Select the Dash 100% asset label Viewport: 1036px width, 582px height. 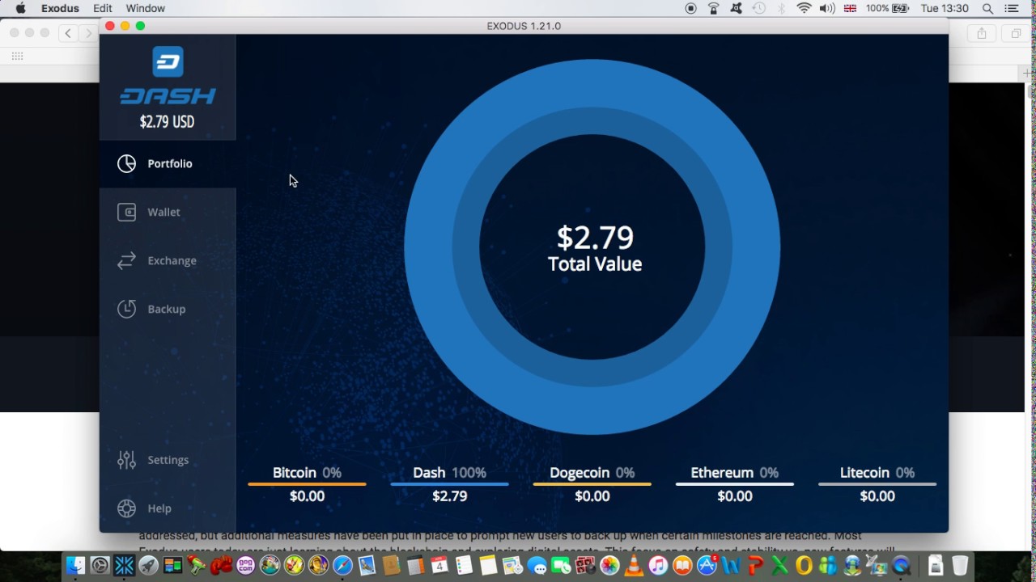[449, 473]
